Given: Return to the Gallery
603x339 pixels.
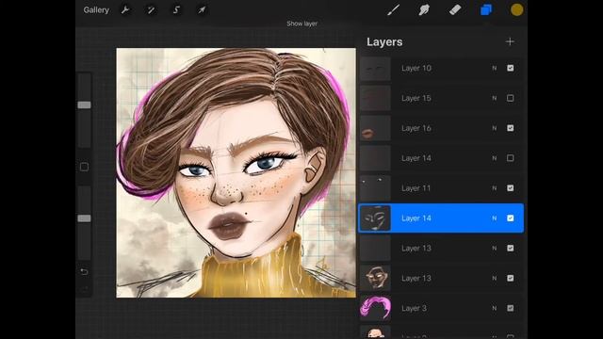Looking at the screenshot, I should [x=96, y=10].
